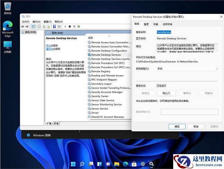Click the Start service play icon

click(65, 27)
